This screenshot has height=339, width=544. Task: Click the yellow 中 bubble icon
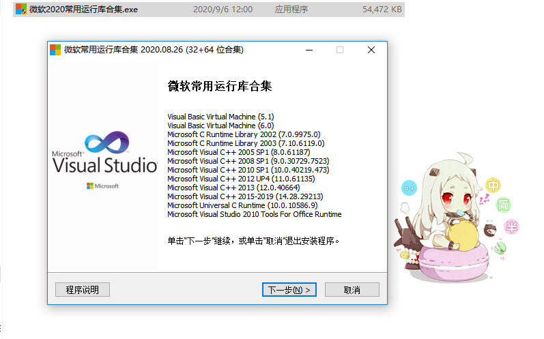[493, 184]
